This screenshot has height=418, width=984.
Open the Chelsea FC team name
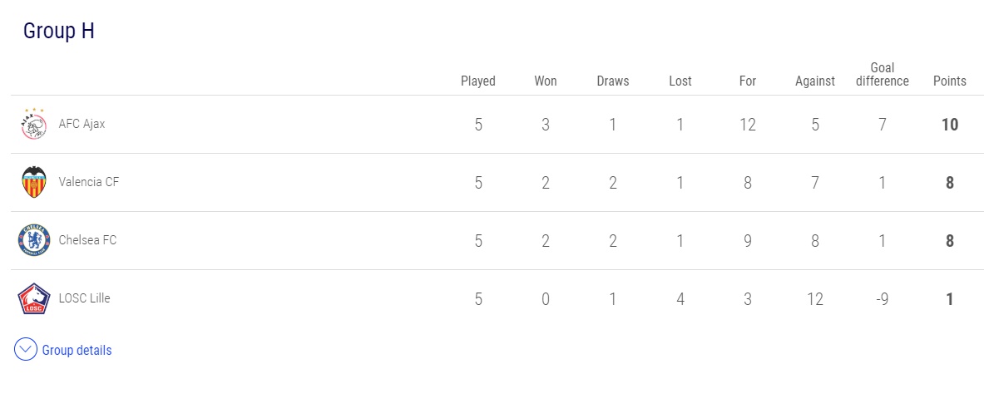coord(87,240)
